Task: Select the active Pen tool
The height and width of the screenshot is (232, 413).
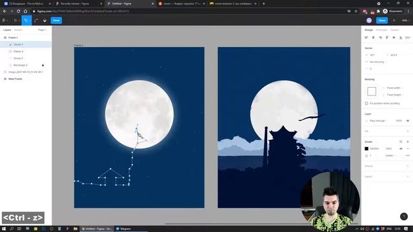Action: tap(26, 20)
